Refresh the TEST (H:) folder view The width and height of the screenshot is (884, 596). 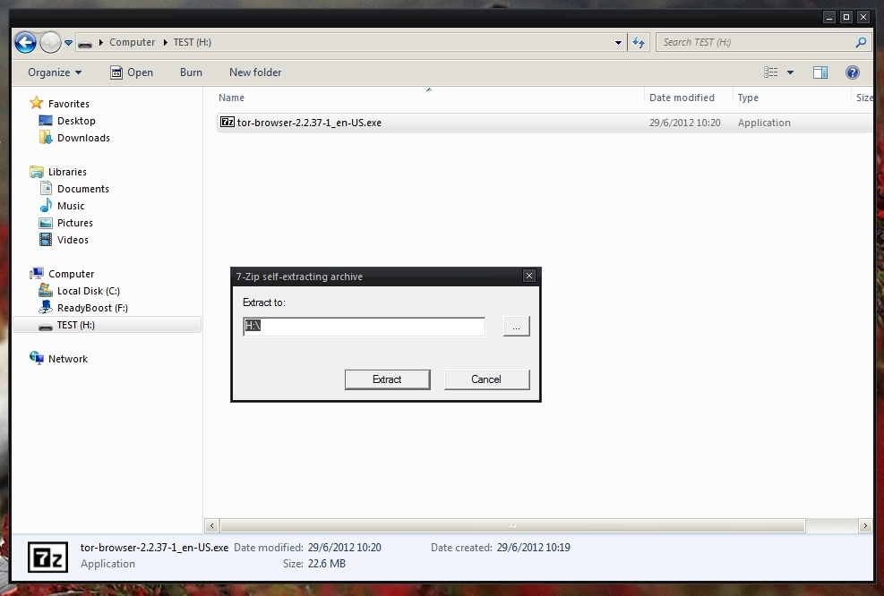click(x=639, y=42)
